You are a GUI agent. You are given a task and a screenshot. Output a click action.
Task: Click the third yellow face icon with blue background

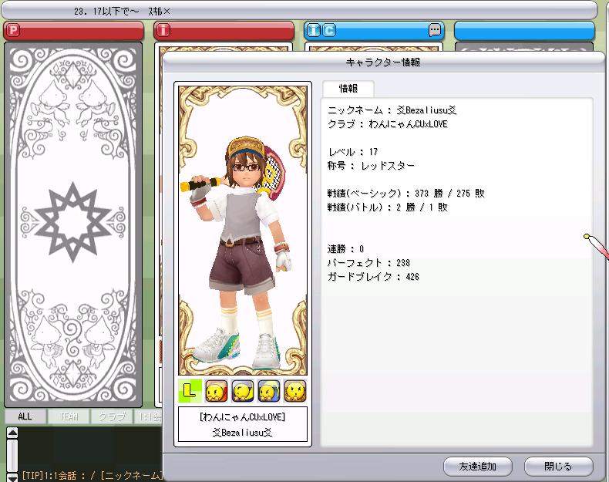269,391
